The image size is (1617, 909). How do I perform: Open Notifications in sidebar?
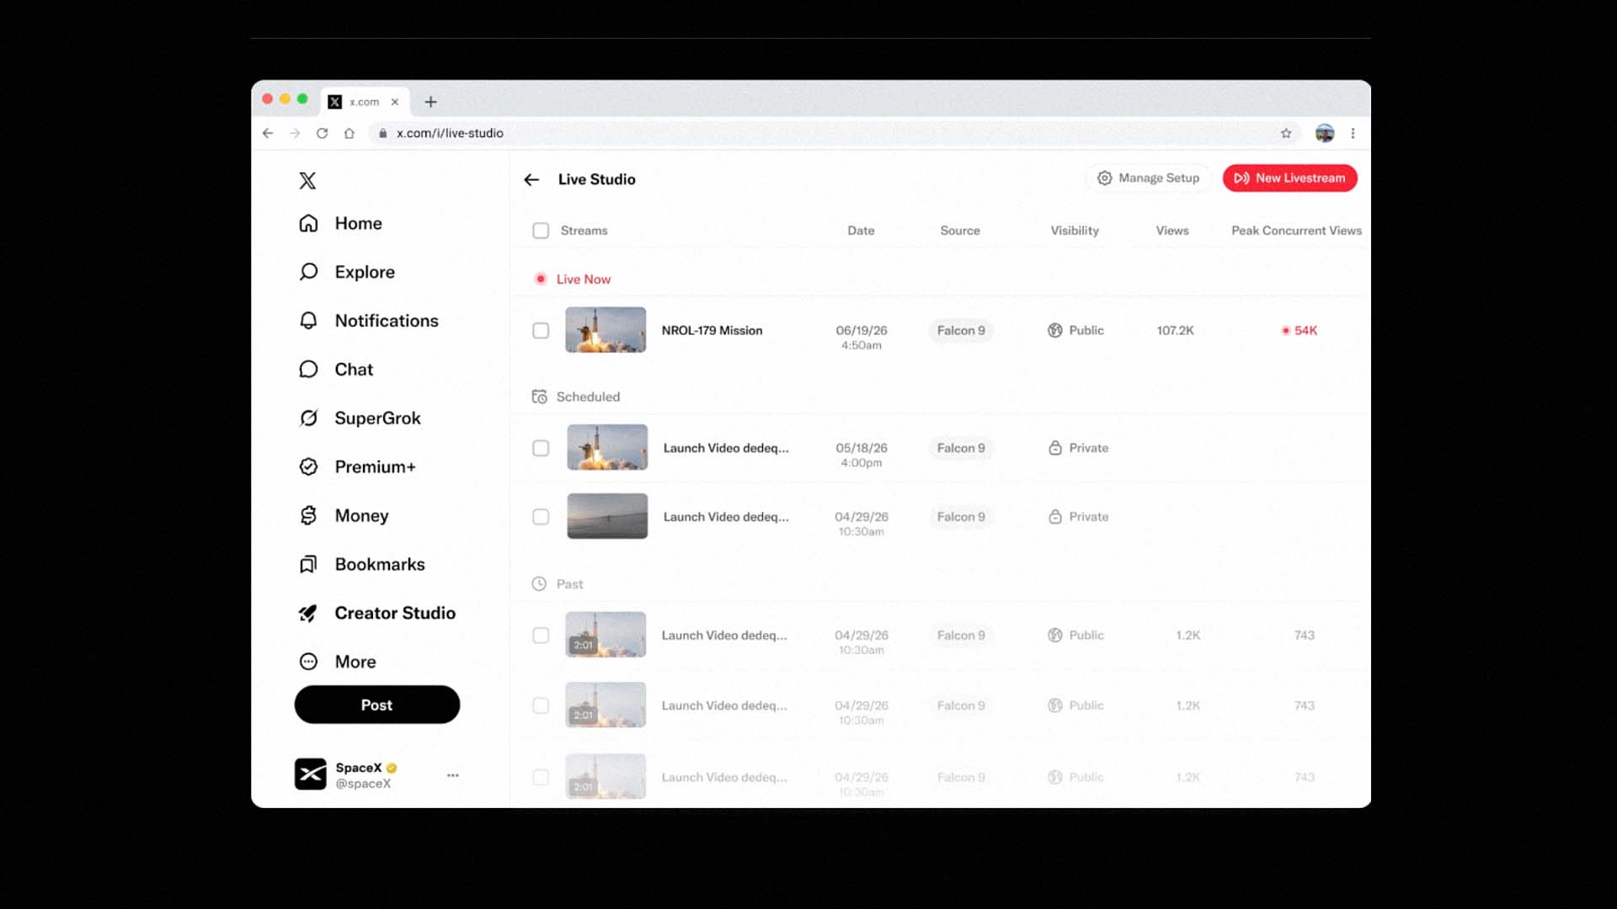[368, 321]
